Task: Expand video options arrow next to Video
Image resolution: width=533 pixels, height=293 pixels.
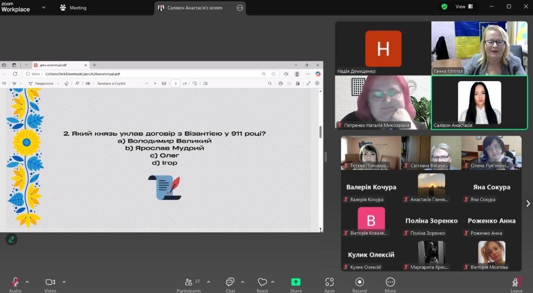Action: coord(64,282)
